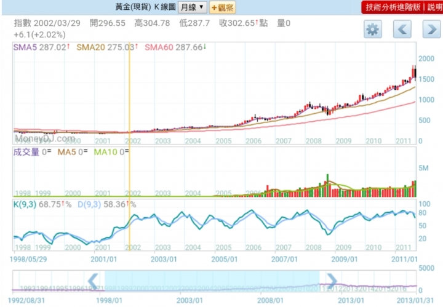Click the 2011 peak candlestick on price chart
Screen dimensions: 443x307
(x=414, y=71)
